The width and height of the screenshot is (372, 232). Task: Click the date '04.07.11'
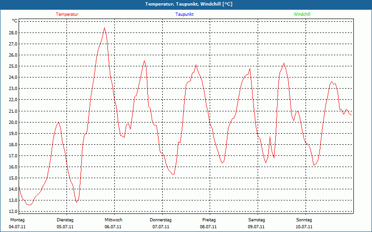[17, 227]
